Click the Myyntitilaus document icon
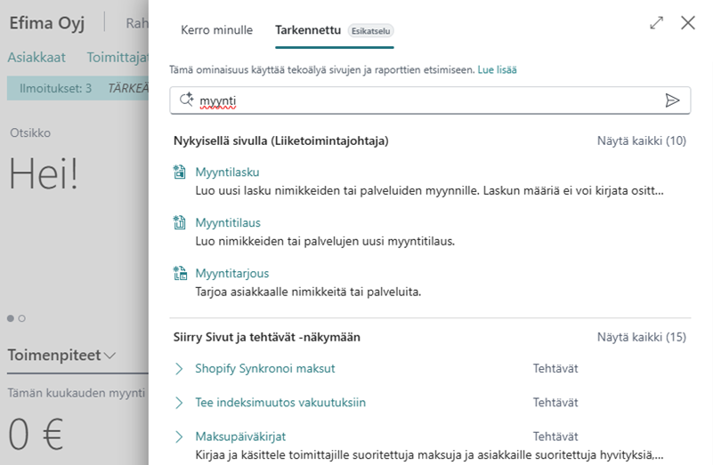 (179, 223)
